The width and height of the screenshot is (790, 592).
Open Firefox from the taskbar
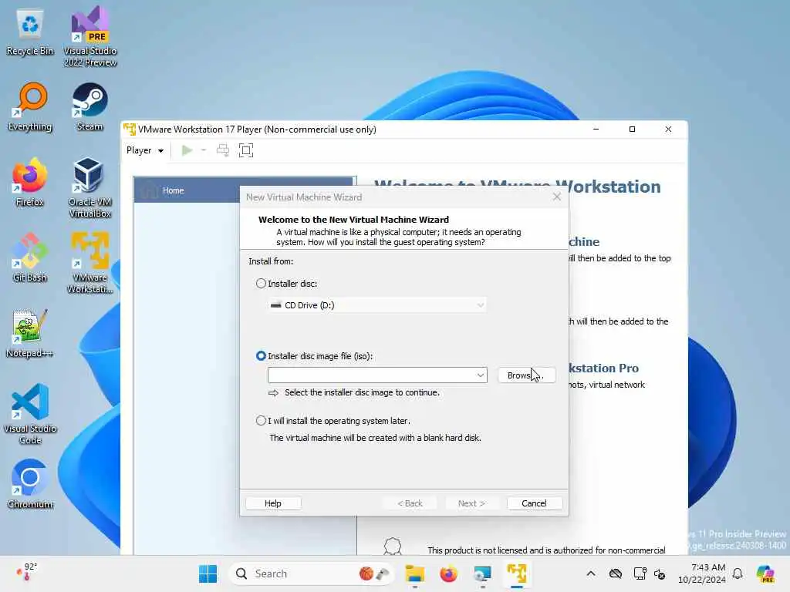point(448,573)
